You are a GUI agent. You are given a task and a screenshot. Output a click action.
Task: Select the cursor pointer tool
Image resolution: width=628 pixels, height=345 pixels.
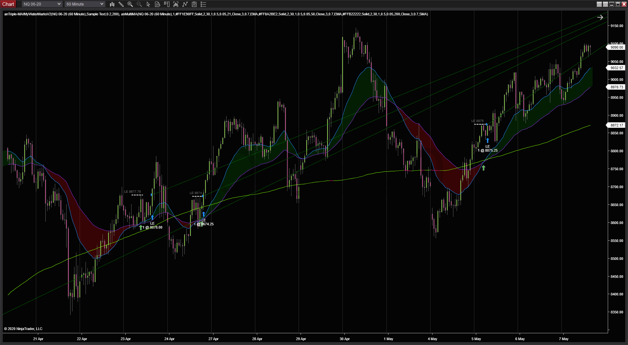[149, 4]
